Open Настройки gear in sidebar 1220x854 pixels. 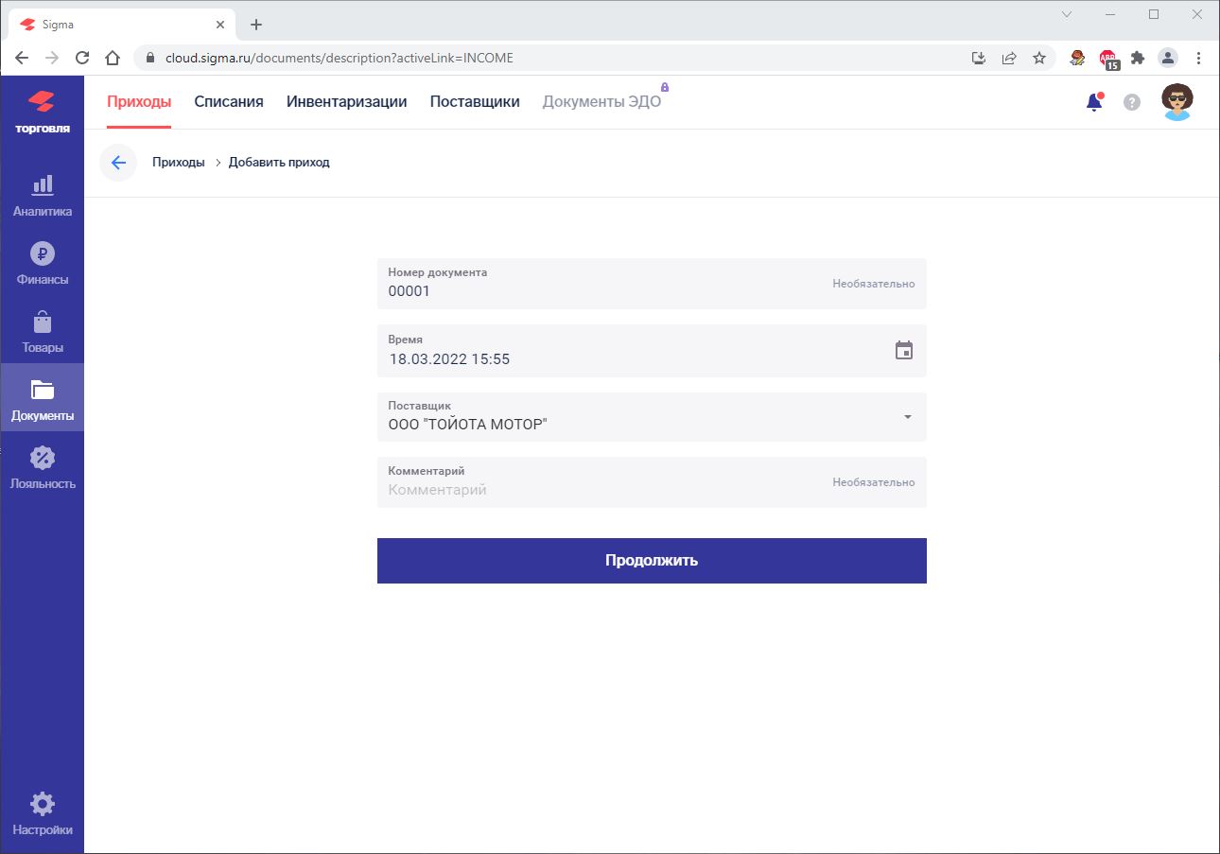(43, 814)
